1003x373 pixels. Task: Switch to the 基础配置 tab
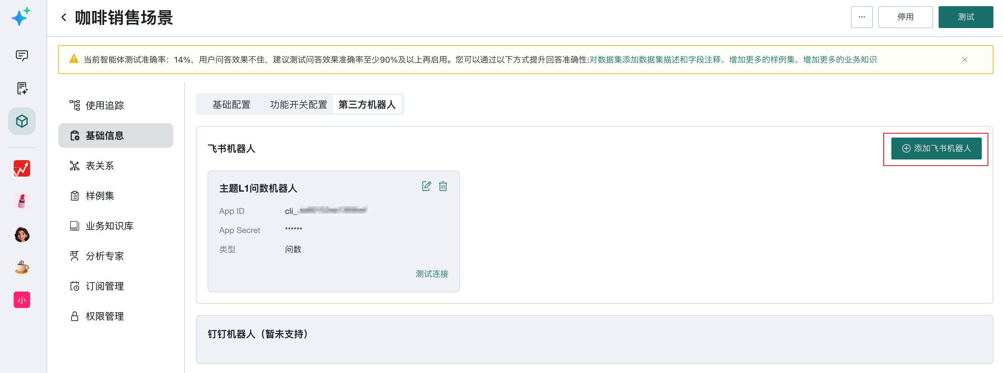point(231,105)
